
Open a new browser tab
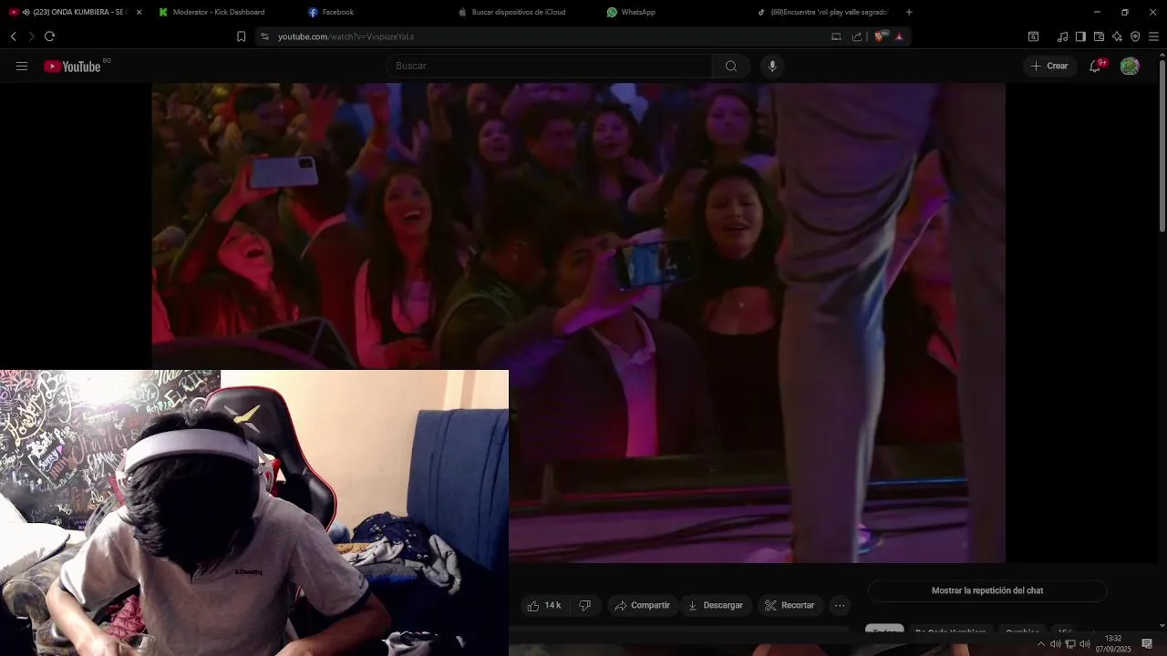tap(909, 12)
